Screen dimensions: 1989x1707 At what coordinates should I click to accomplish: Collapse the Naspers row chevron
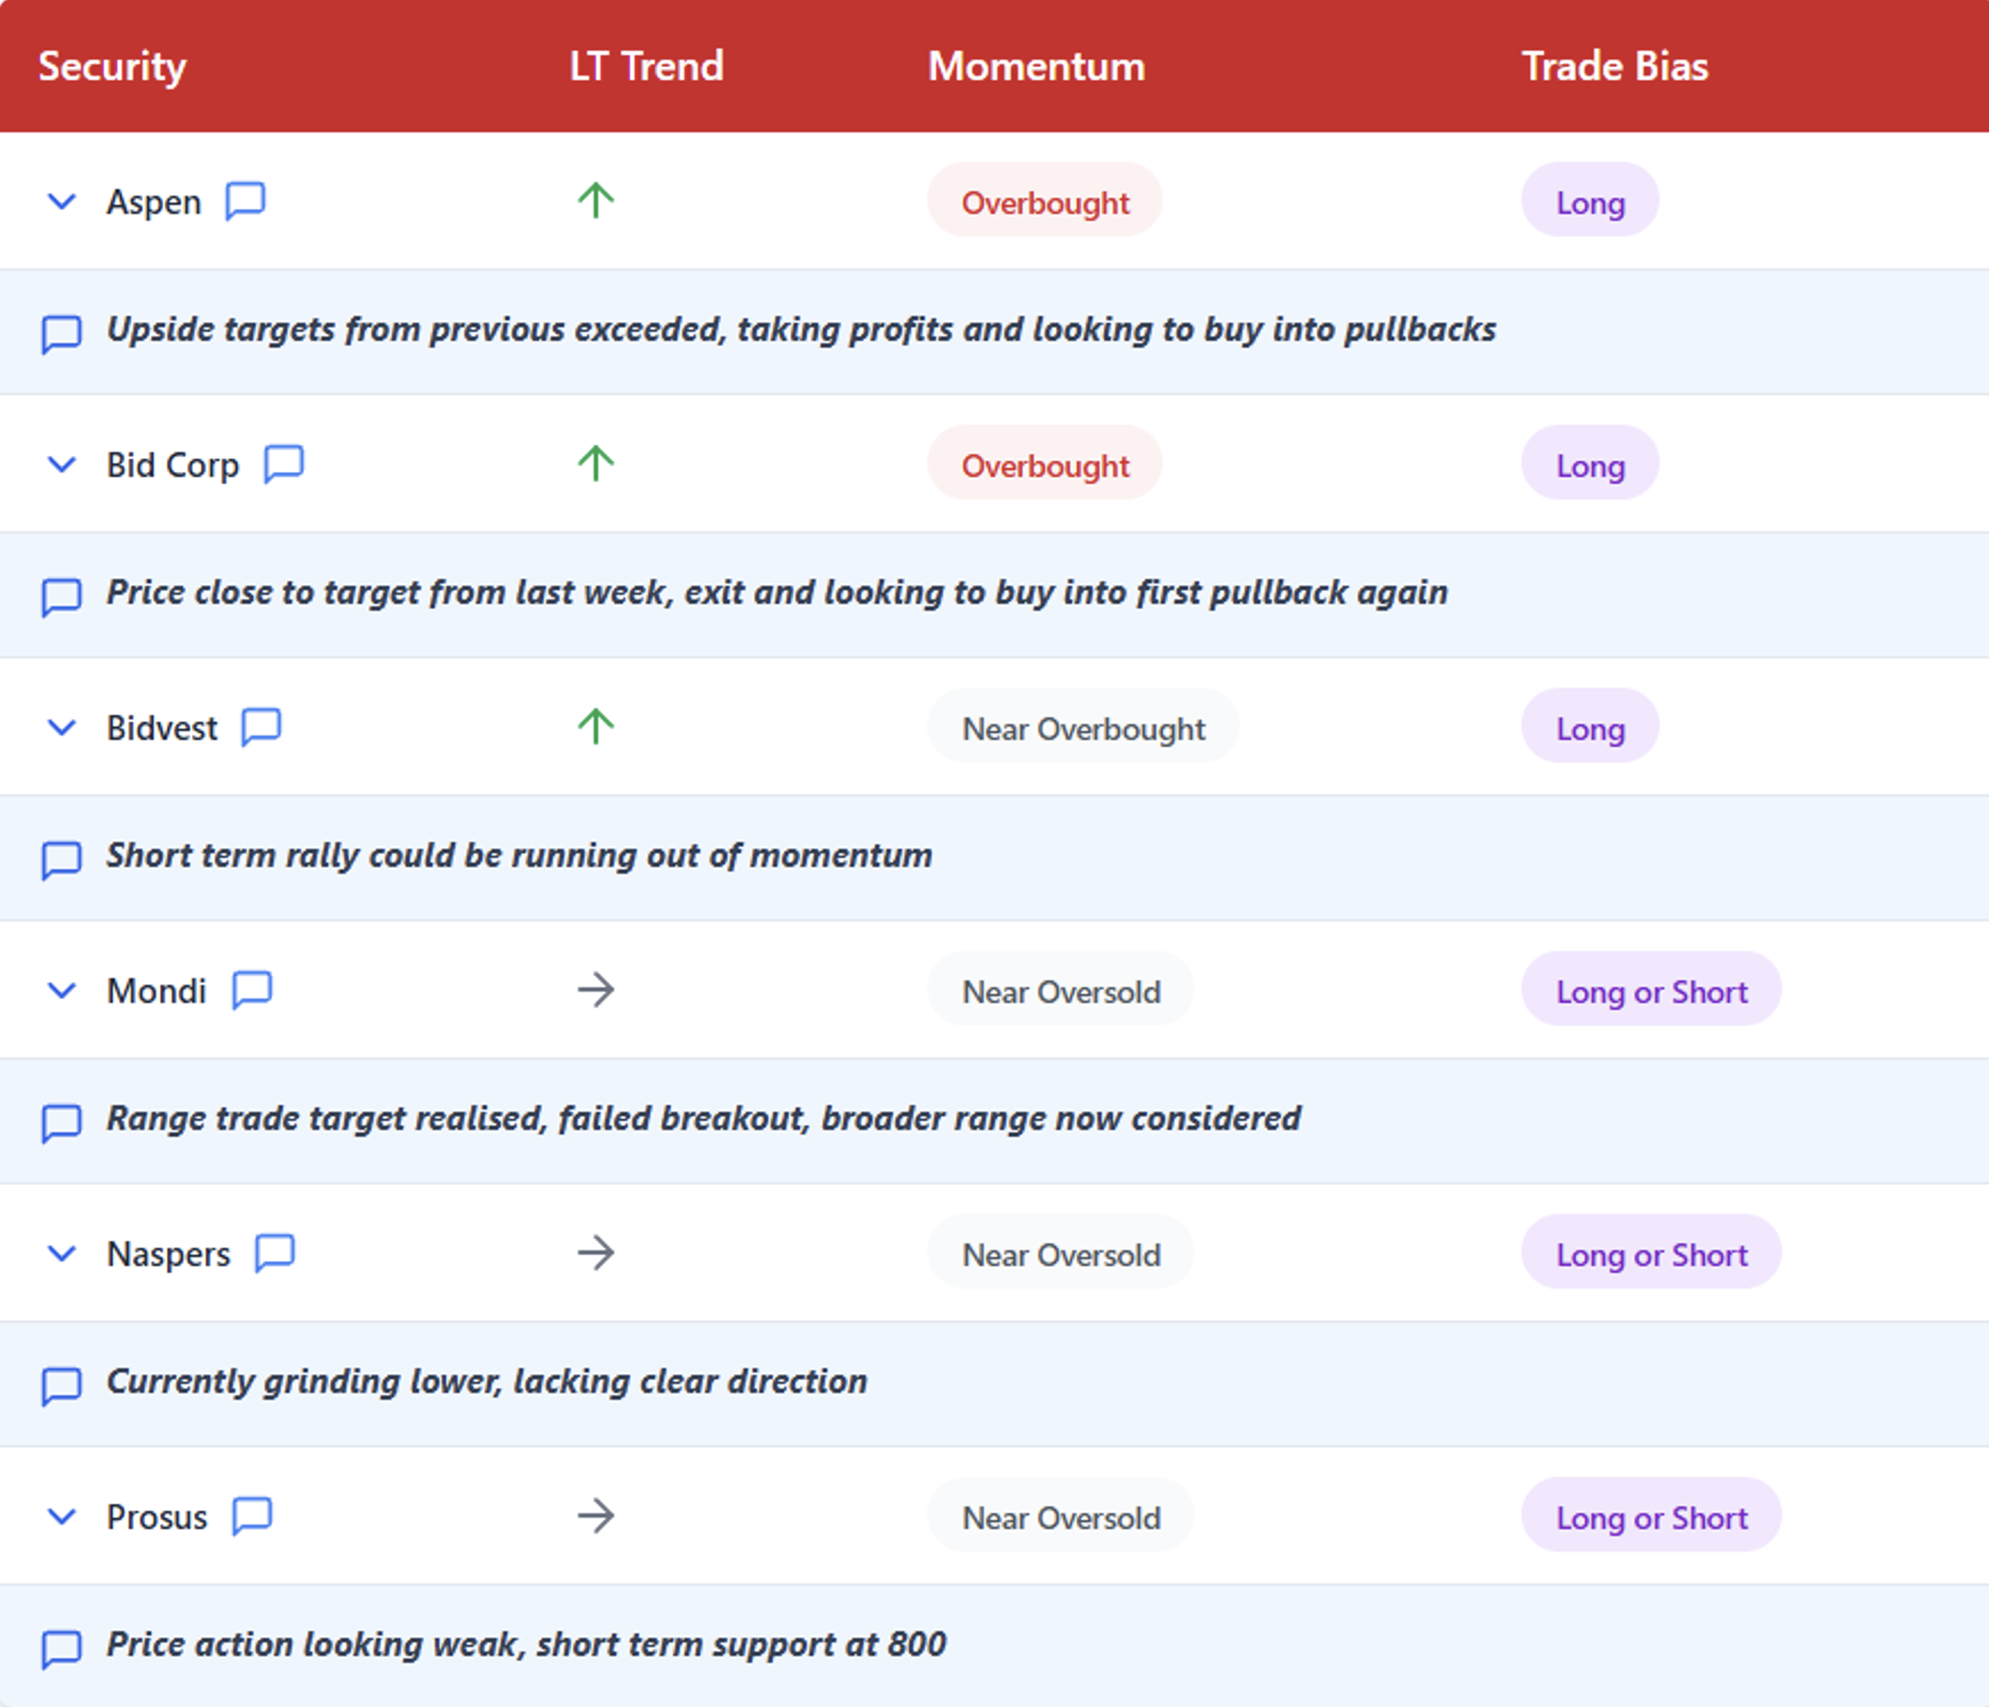click(x=61, y=1253)
